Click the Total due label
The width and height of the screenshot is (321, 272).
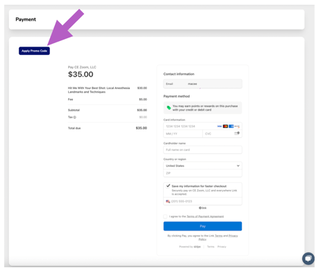click(74, 128)
